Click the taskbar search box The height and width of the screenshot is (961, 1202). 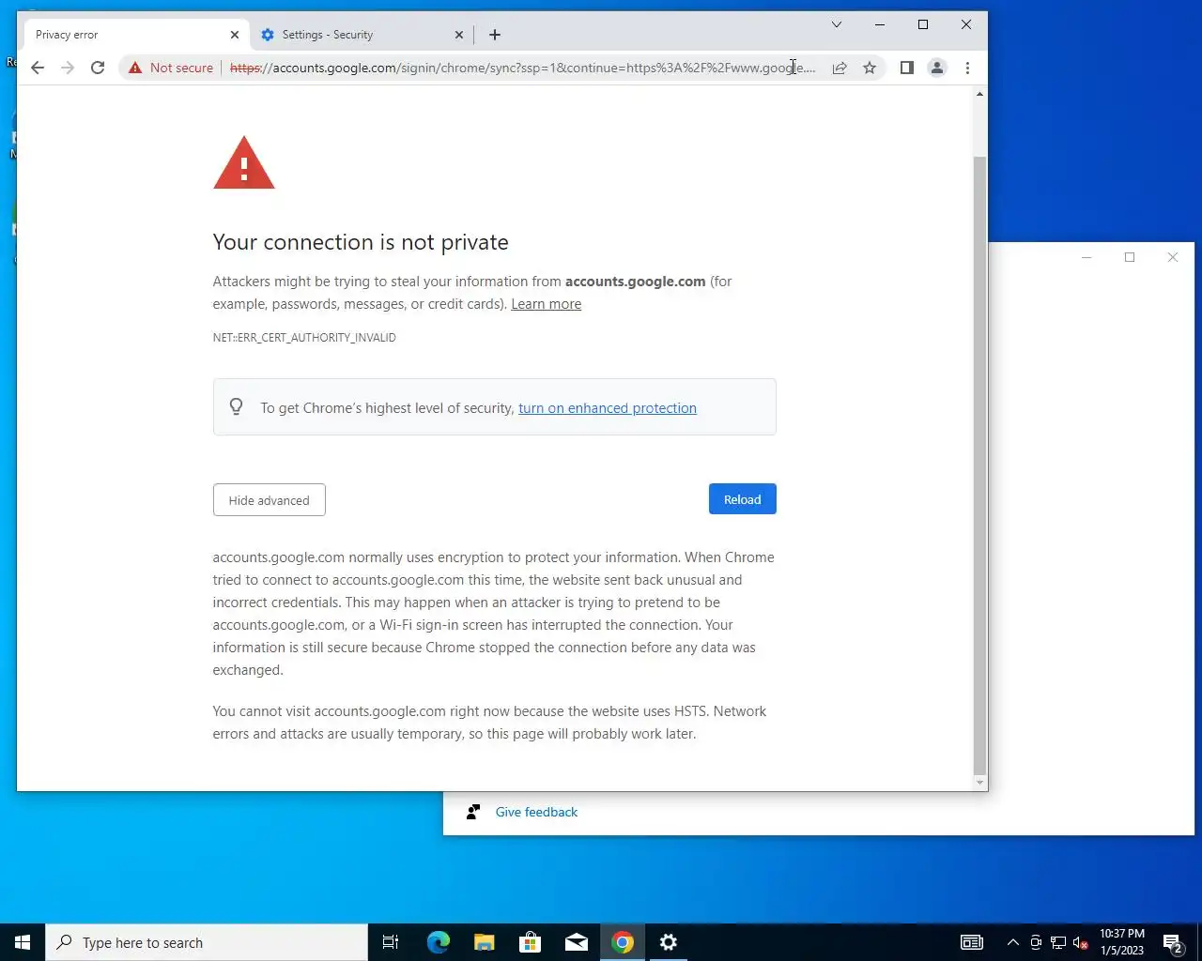(207, 942)
